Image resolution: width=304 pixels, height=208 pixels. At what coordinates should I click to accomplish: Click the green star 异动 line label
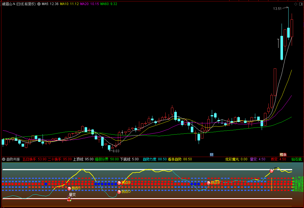click(x=298, y=190)
